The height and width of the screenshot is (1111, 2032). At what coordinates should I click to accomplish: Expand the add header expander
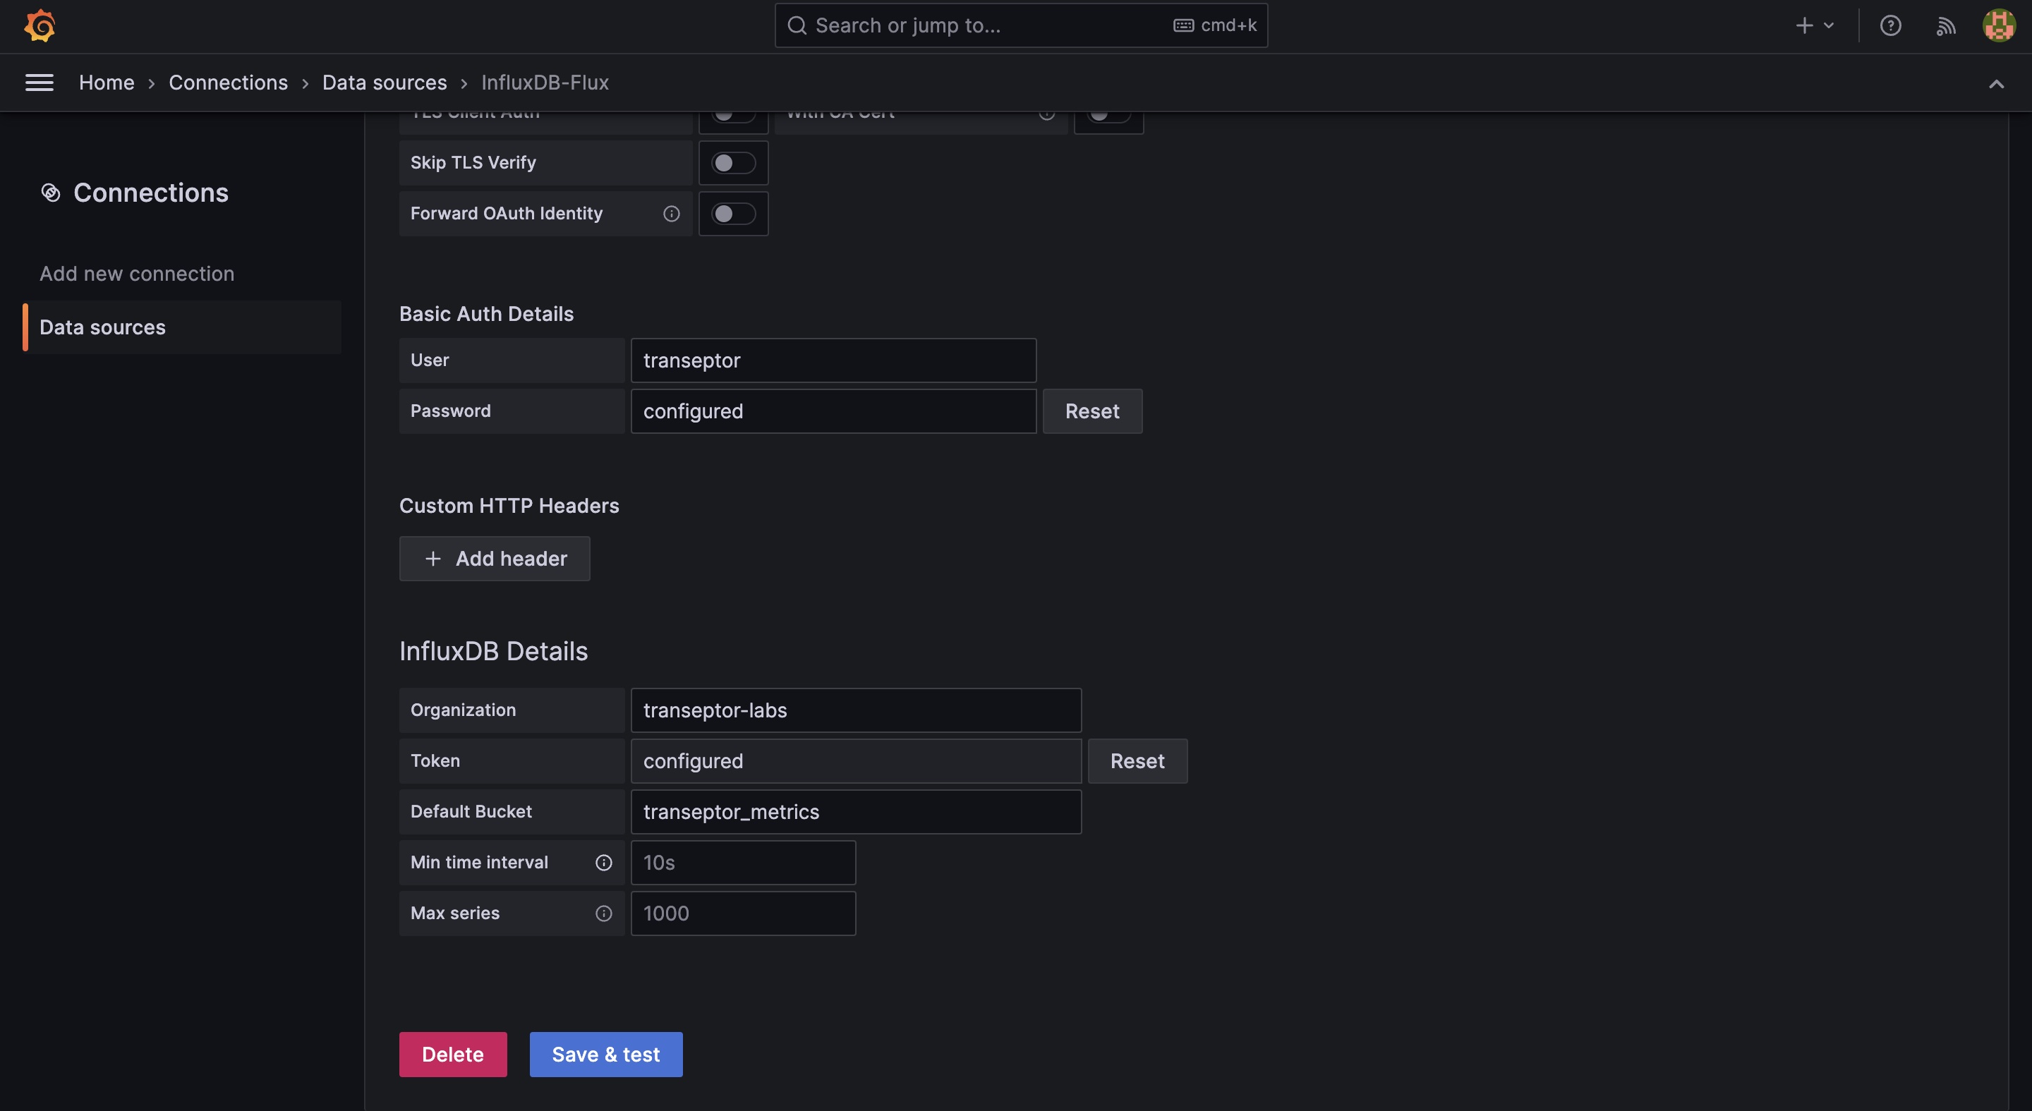[494, 558]
